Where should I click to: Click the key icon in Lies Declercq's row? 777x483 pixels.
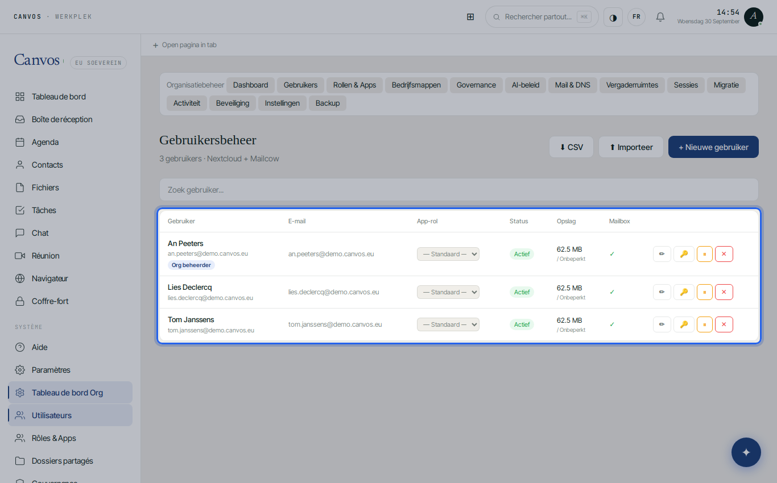[684, 292]
